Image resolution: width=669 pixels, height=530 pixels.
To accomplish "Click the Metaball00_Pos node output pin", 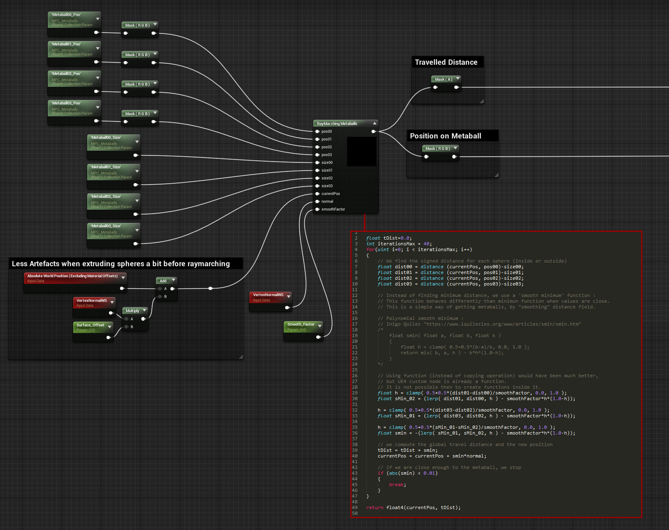I will (96, 32).
